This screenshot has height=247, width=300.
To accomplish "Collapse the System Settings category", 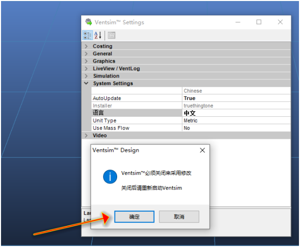I will click(x=86, y=84).
